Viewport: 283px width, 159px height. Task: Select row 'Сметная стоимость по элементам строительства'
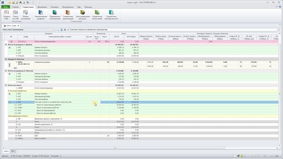tap(143, 102)
